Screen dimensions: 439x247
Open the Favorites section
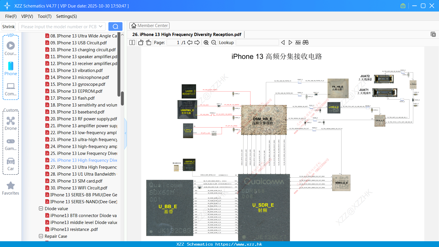(11, 189)
